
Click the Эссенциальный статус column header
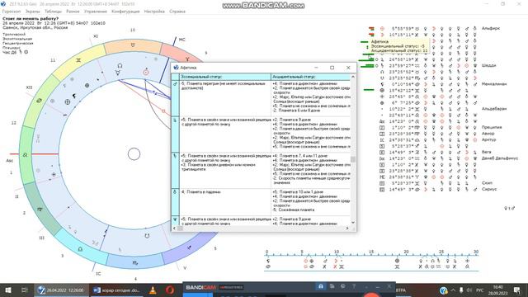pos(225,77)
